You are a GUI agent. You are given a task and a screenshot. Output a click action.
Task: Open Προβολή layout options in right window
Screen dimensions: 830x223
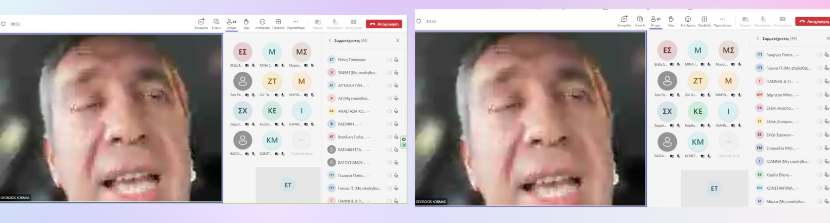(704, 21)
